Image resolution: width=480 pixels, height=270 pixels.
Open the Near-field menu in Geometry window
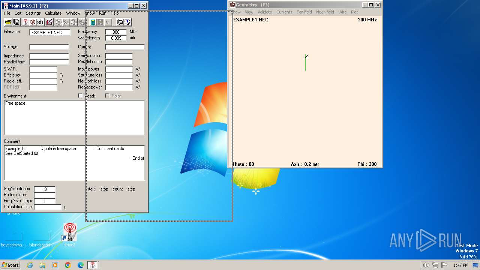coord(325,12)
